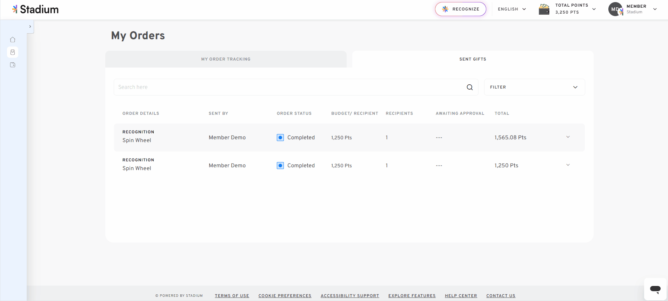Click the points wallet image in header

click(x=544, y=9)
